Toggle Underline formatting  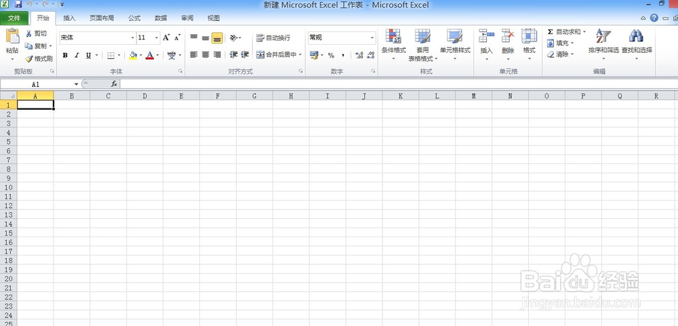[88, 56]
